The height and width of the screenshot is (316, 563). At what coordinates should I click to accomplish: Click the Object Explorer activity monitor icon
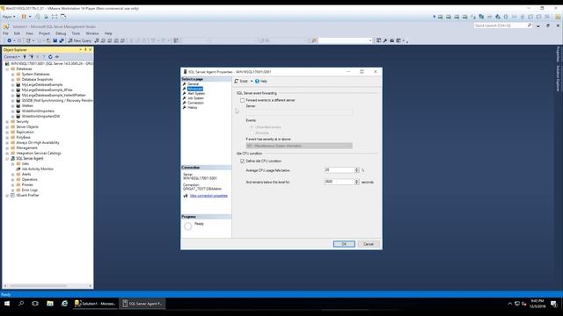click(x=56, y=56)
